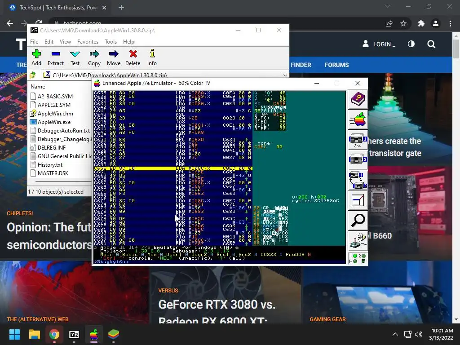
Task: Click AppleWin debugger command input line
Action: click(219, 262)
